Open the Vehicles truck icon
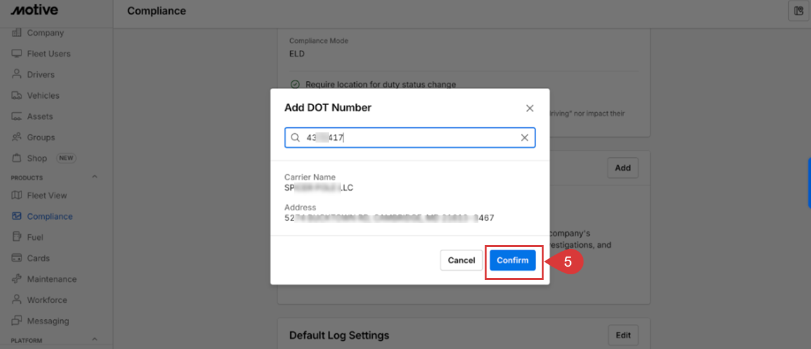Image resolution: width=811 pixels, height=349 pixels. click(x=16, y=96)
